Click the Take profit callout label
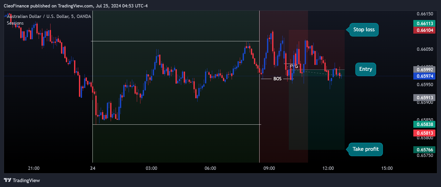The height and width of the screenshot is (187, 441). (366, 149)
